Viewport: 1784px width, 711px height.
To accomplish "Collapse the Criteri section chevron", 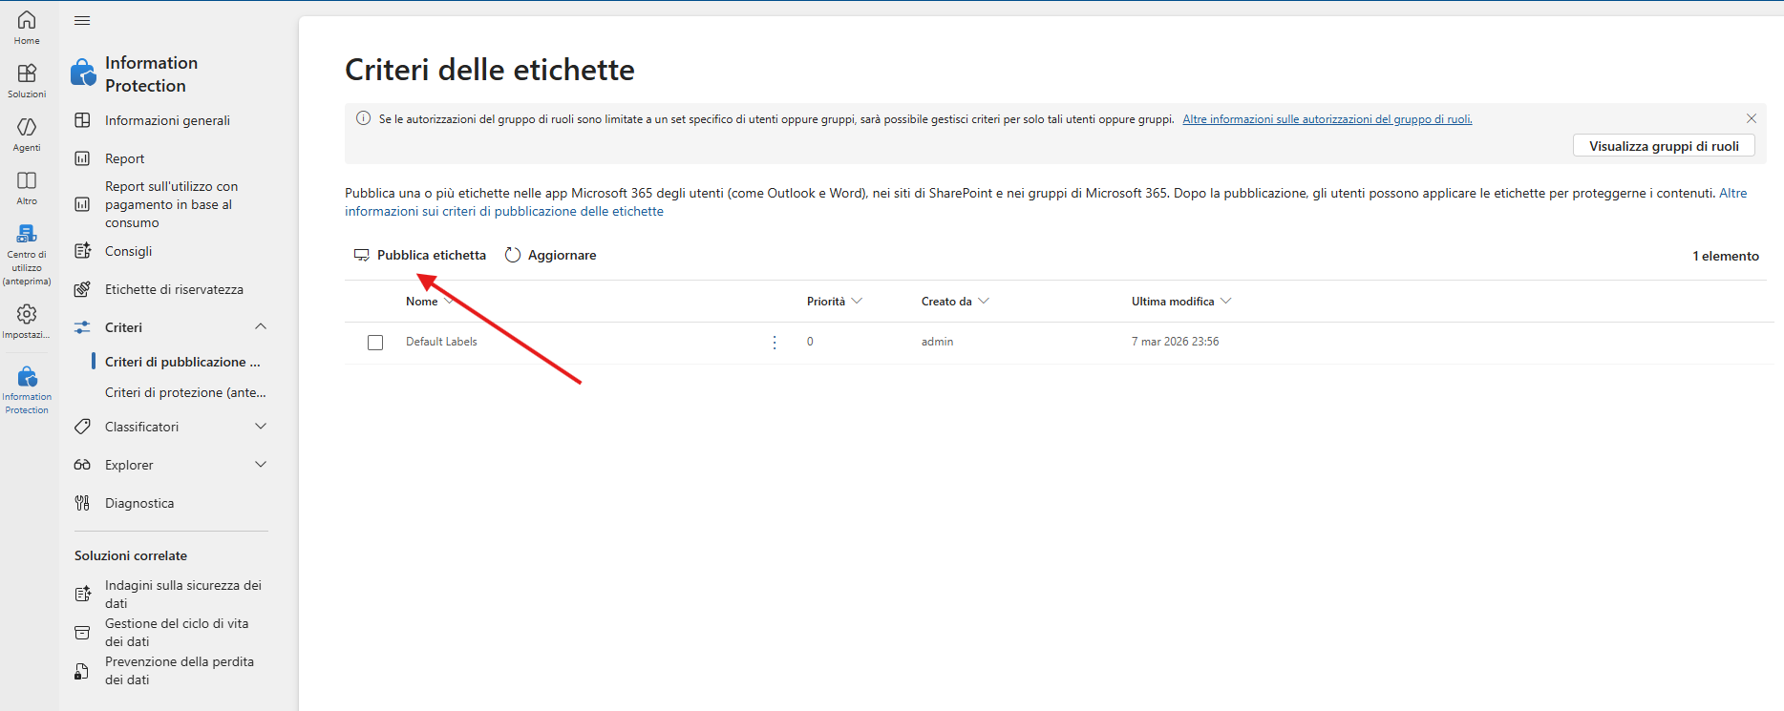I will (261, 326).
